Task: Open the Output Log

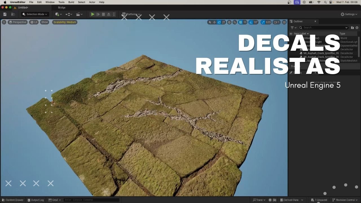Action: 36,200
